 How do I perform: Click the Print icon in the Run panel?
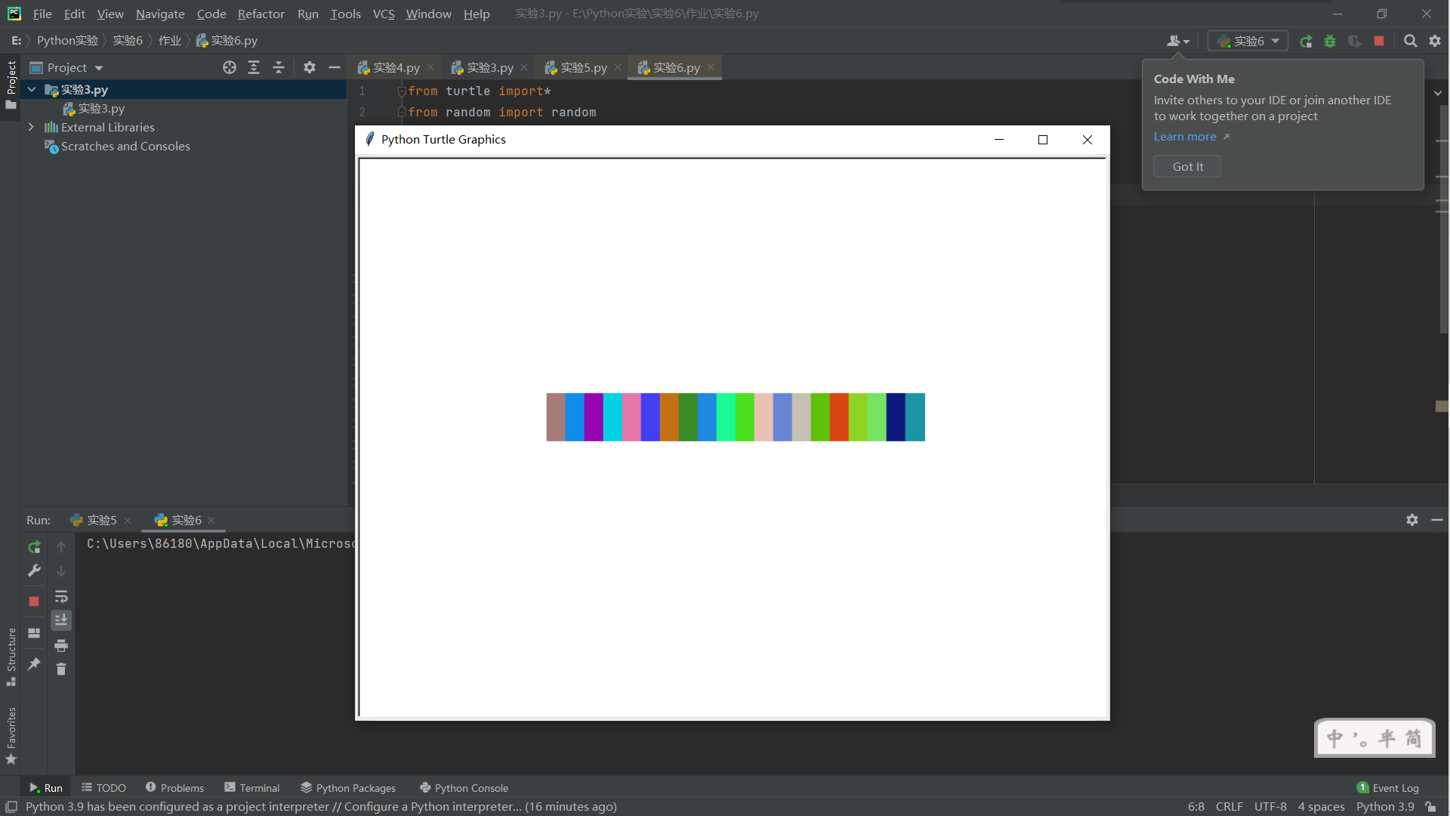(61, 645)
